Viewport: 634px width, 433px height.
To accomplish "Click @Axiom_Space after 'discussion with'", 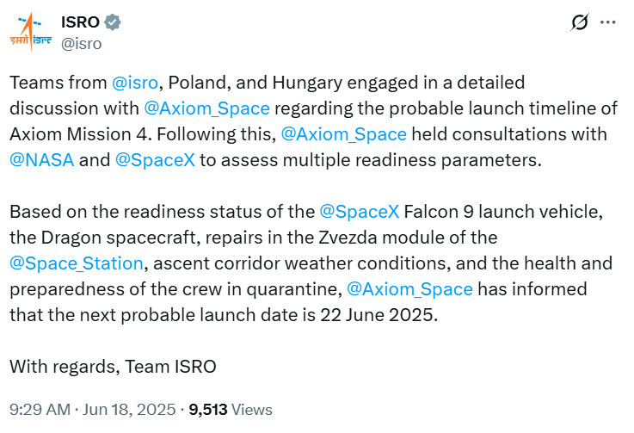I will point(206,108).
